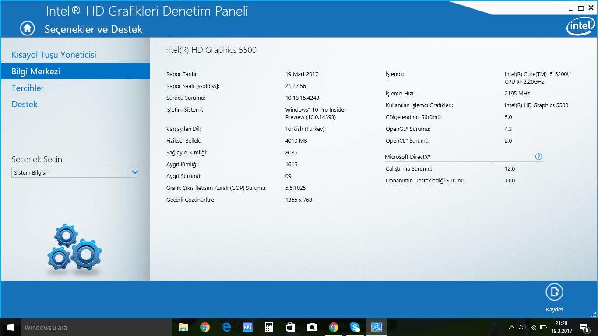Launch File Explorer from the taskbar
This screenshot has width=598, height=336.
183,327
